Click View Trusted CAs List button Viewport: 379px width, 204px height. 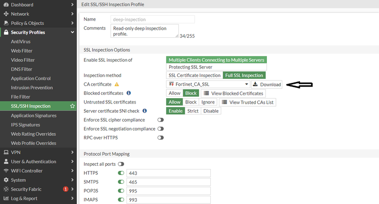(x=248, y=102)
